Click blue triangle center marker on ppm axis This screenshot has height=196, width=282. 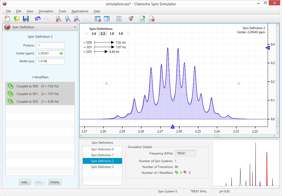coord(173,127)
